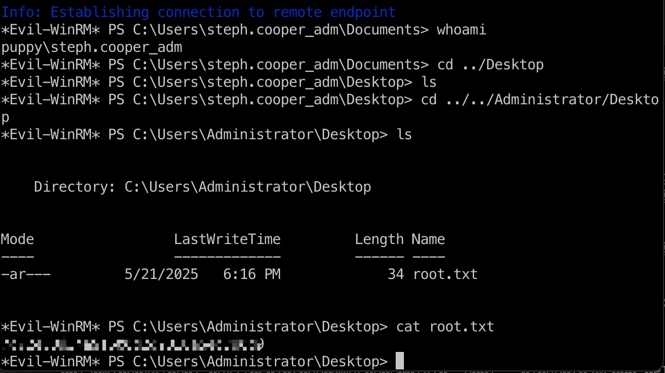Click the '6:16 PM' time value

252,274
